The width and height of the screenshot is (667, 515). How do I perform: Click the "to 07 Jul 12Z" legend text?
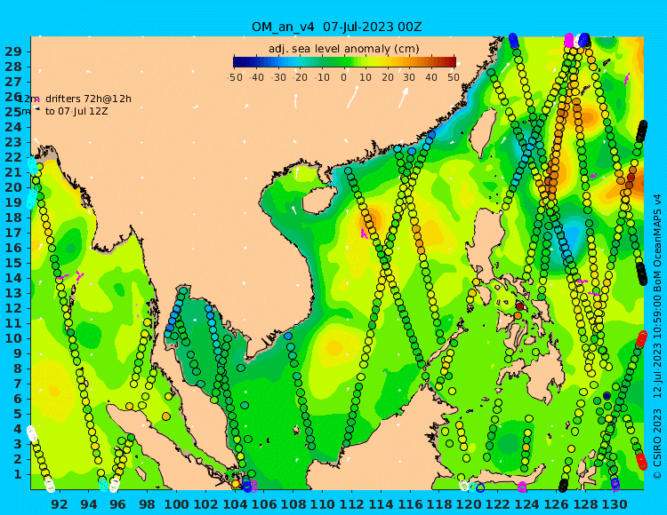click(76, 112)
